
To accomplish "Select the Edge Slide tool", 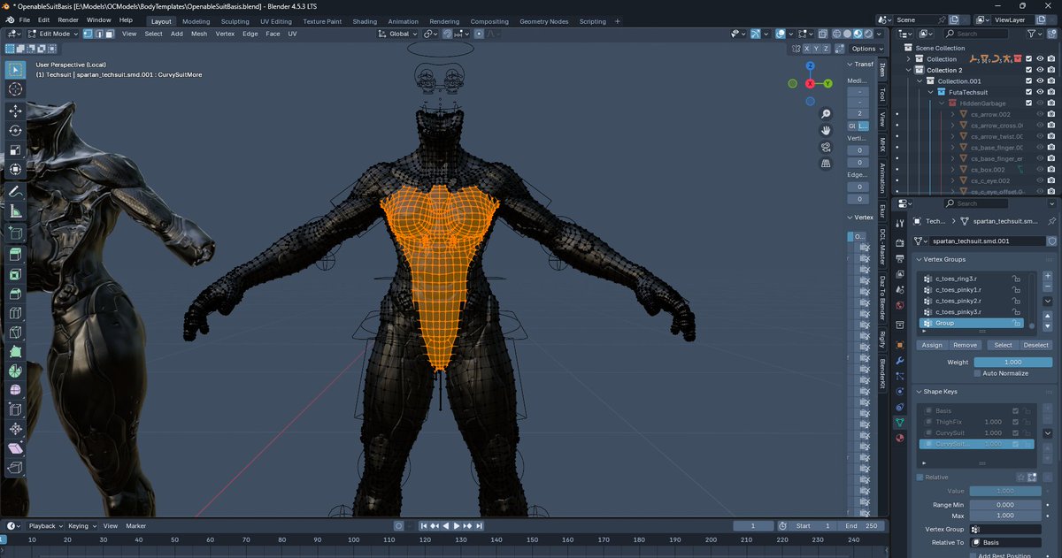I will point(15,410).
